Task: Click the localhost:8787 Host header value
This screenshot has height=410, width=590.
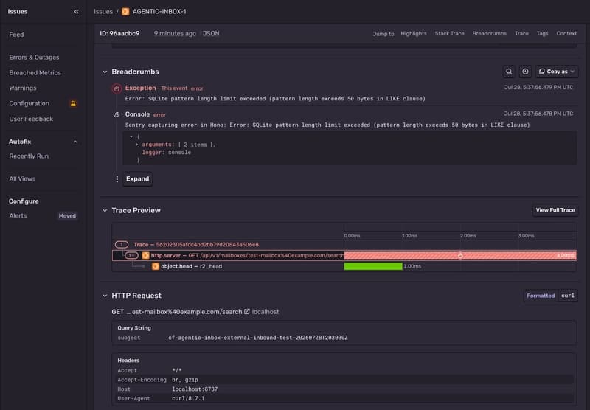Action: (195, 389)
